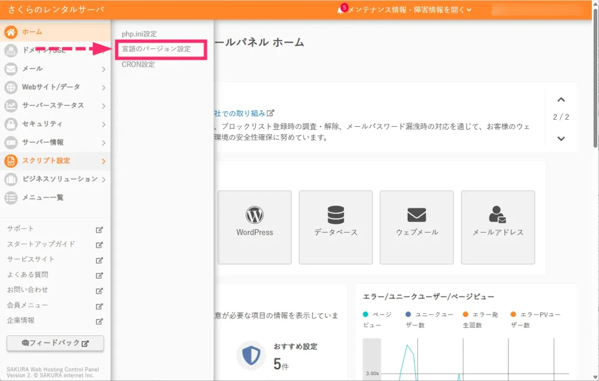The height and width of the screenshot is (381, 599).
Task: Toggle ページビュー legend teal dot
Action: (x=365, y=314)
